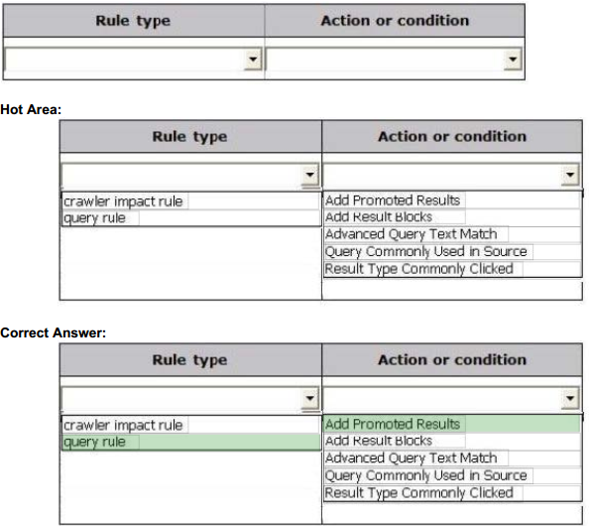Open Correct Answer Action or condition dropdown arrow
Screen dimensions: 589x526
[570, 398]
